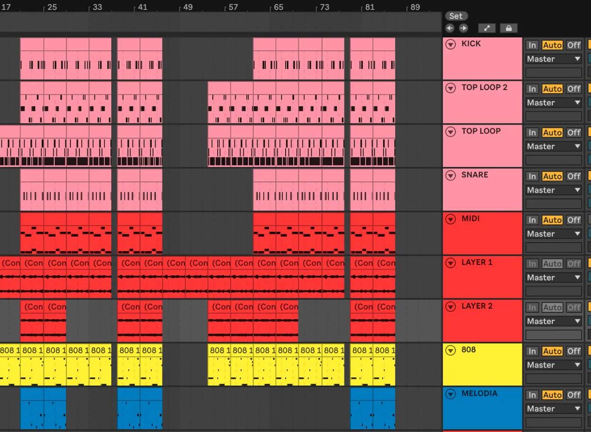Fold the KICK track

pyautogui.click(x=450, y=44)
